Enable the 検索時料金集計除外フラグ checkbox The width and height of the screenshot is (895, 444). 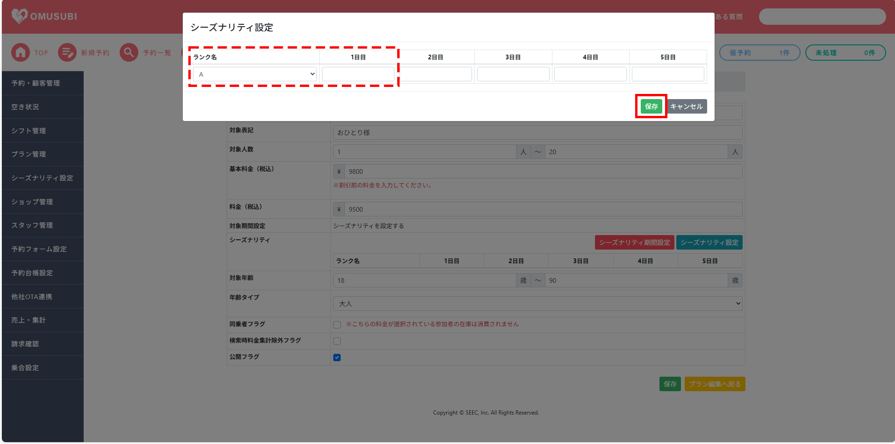(337, 341)
